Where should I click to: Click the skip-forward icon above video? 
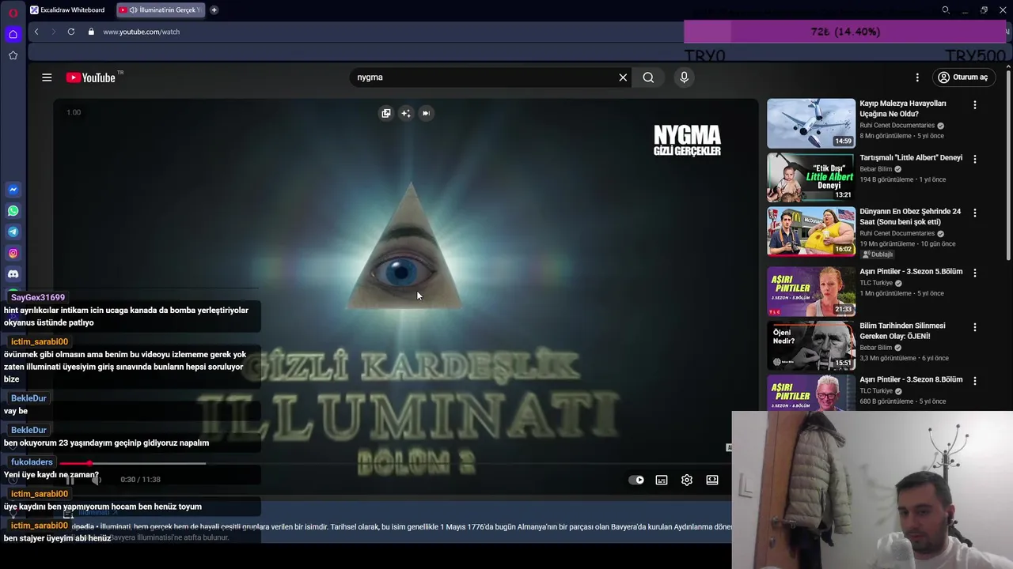(426, 113)
